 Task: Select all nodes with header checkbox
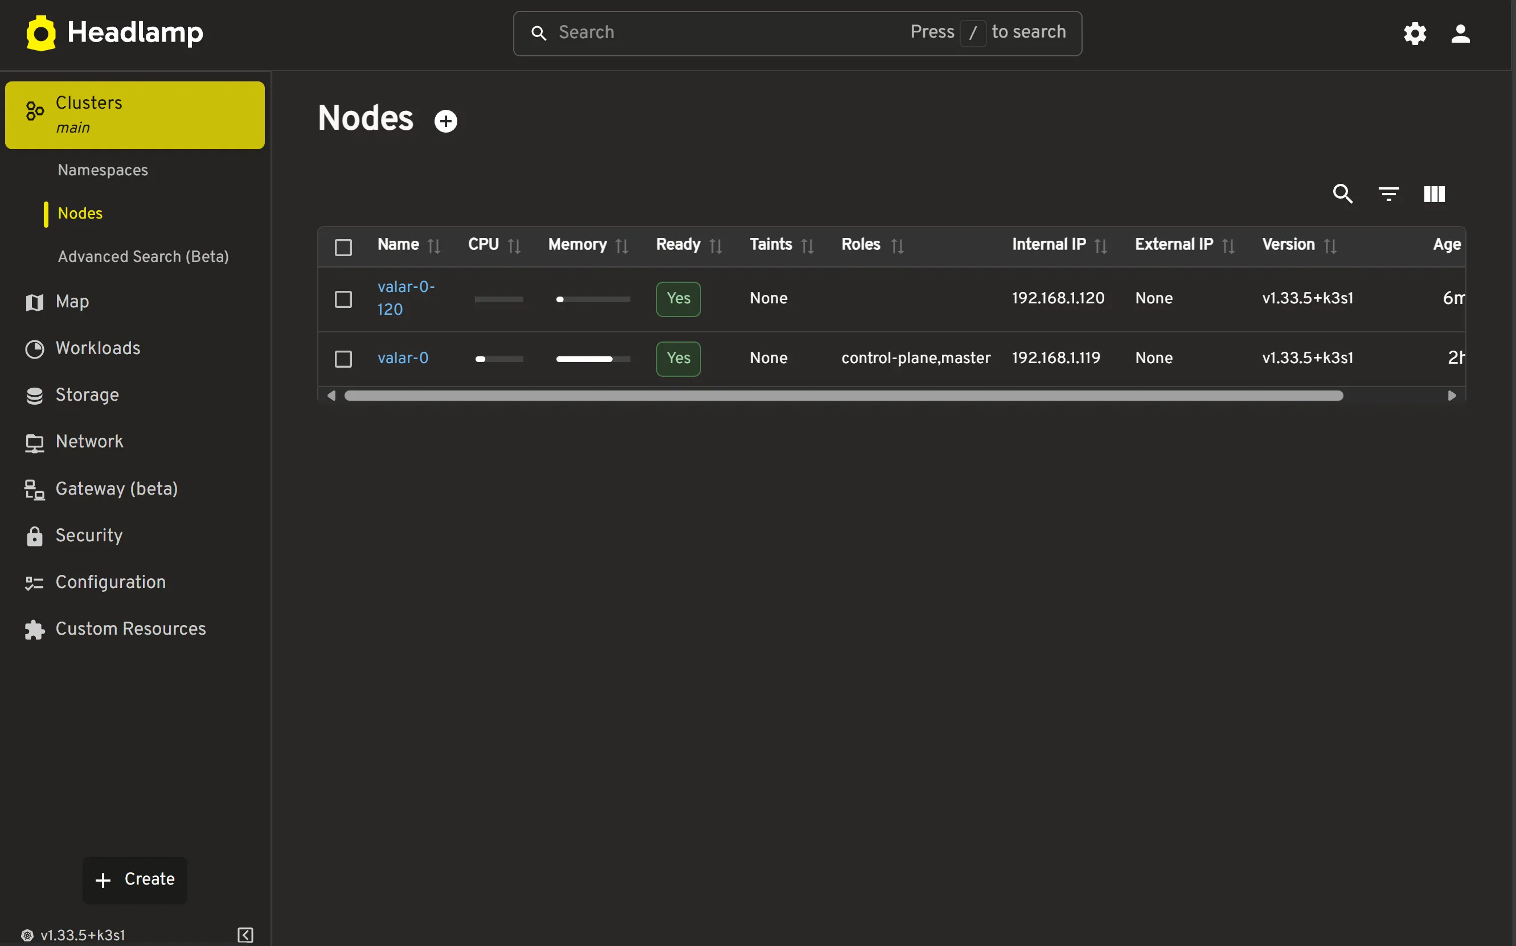(x=343, y=246)
